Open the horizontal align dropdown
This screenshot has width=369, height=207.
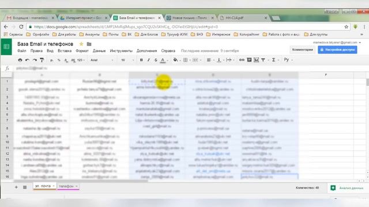(210, 60)
